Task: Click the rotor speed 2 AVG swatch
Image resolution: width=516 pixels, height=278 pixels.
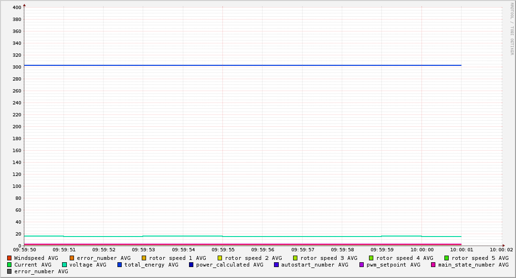Action: coord(220,258)
